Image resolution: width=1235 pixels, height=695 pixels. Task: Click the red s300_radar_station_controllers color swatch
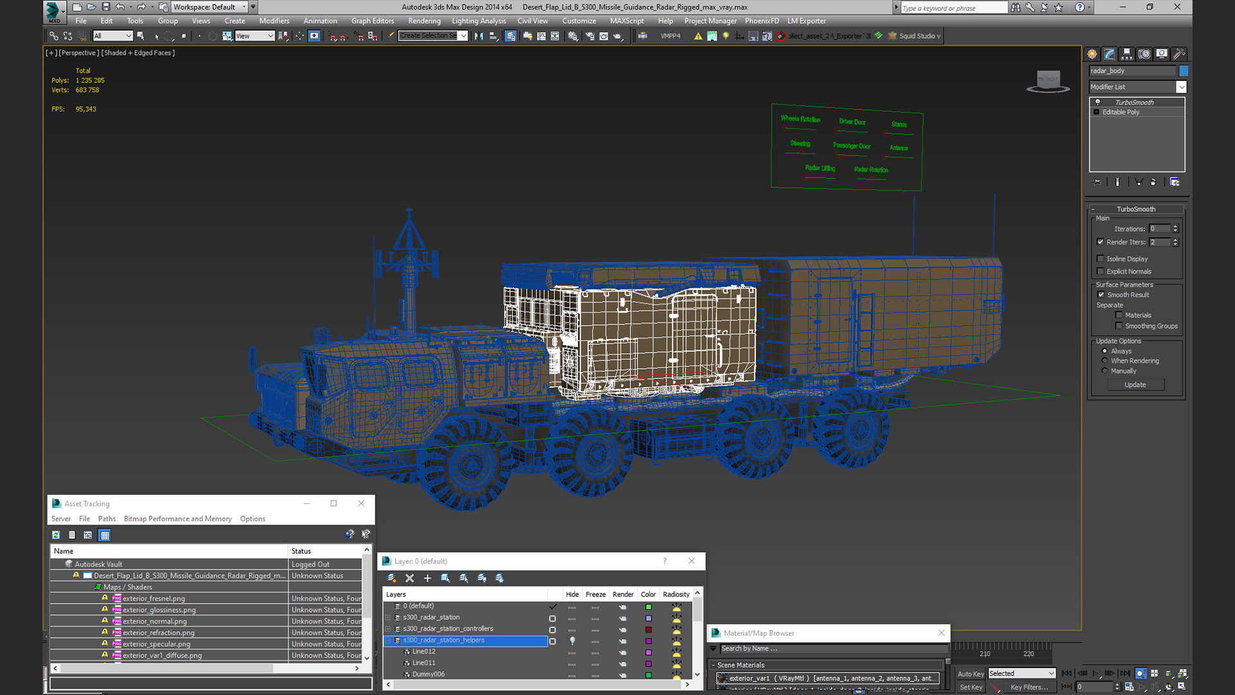coord(648,629)
